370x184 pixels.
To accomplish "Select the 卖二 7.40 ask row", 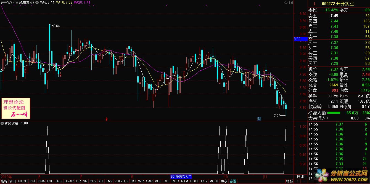I will tap(339, 32).
